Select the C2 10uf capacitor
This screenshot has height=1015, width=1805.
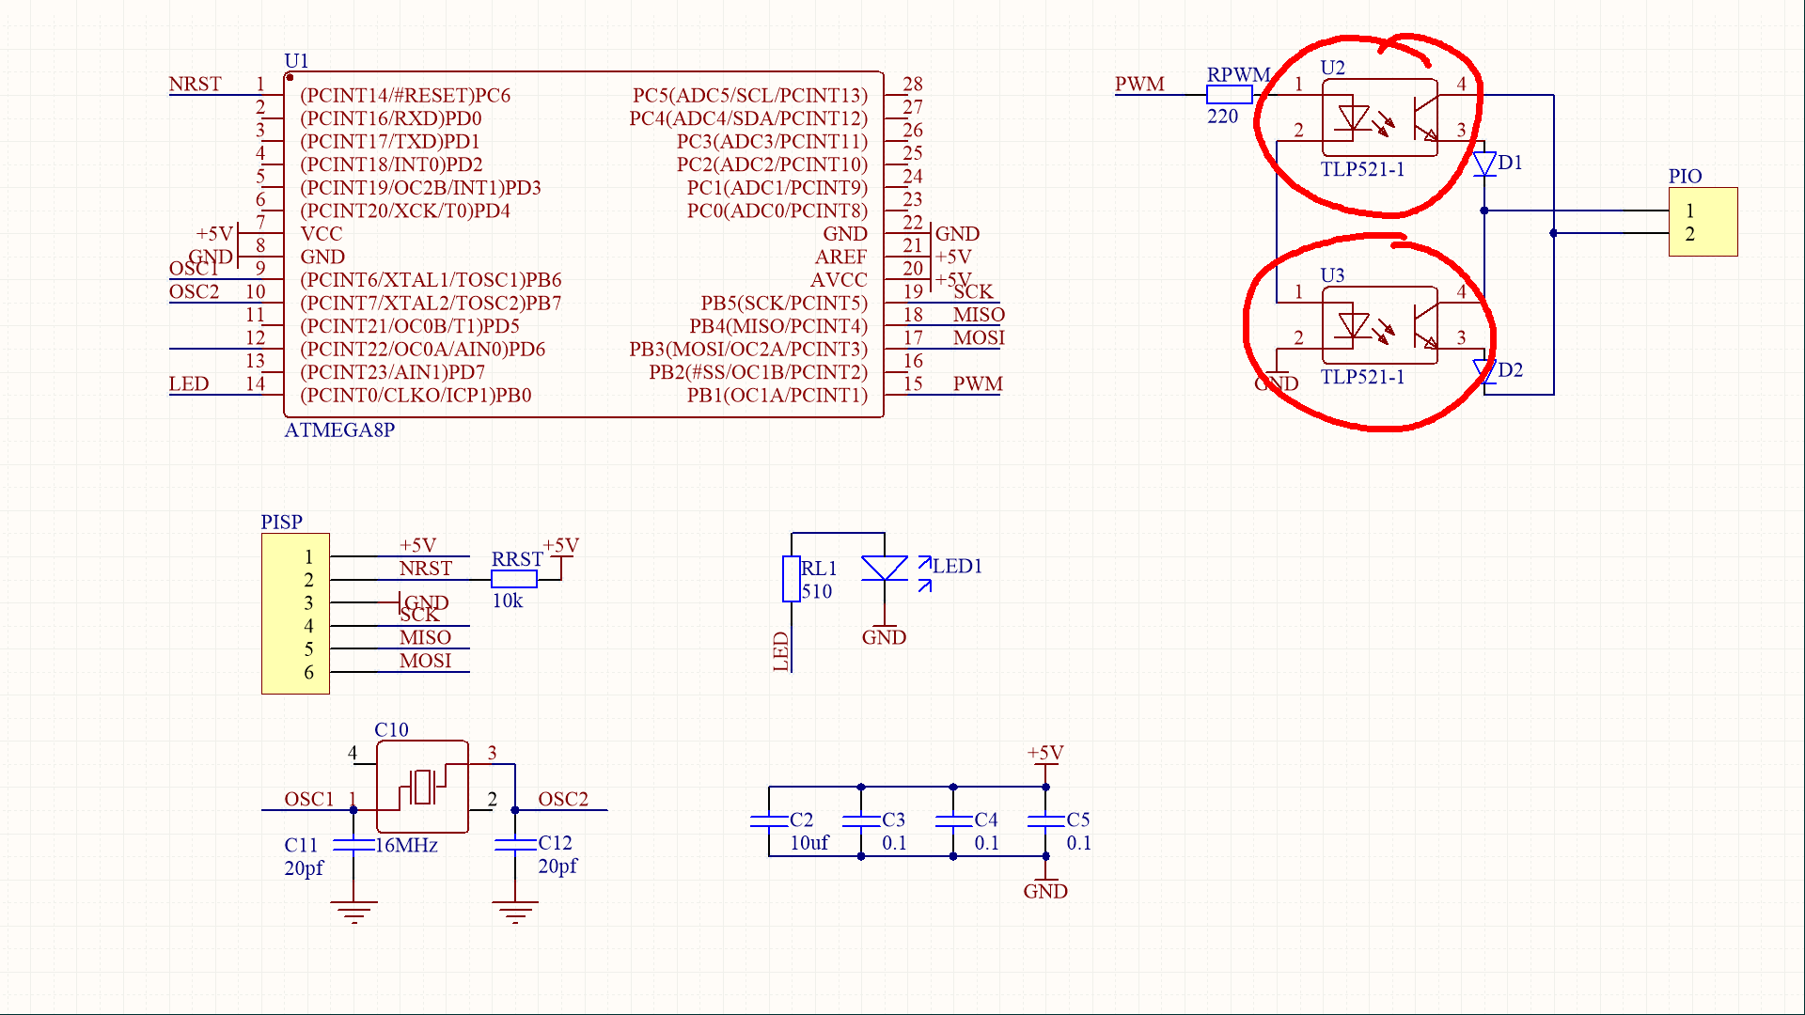pyautogui.click(x=769, y=820)
